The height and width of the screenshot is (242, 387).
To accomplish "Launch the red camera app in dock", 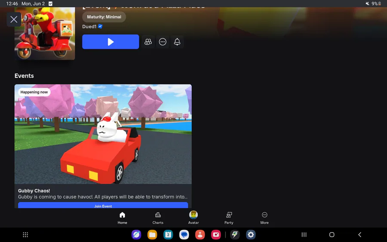I will click(x=216, y=235).
